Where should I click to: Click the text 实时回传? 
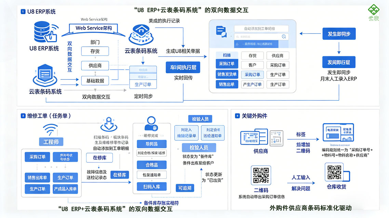pyautogui.click(x=183, y=78)
